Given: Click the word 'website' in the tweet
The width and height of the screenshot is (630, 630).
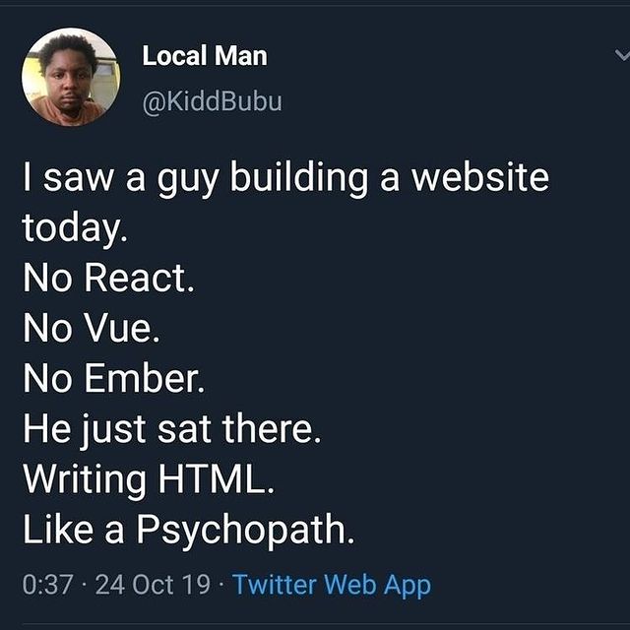Looking at the screenshot, I should [480, 177].
